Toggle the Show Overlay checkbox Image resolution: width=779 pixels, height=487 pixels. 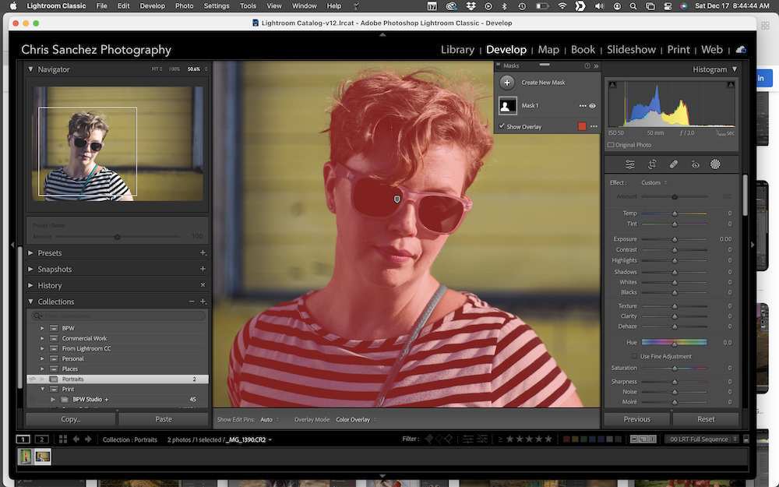pyautogui.click(x=502, y=126)
